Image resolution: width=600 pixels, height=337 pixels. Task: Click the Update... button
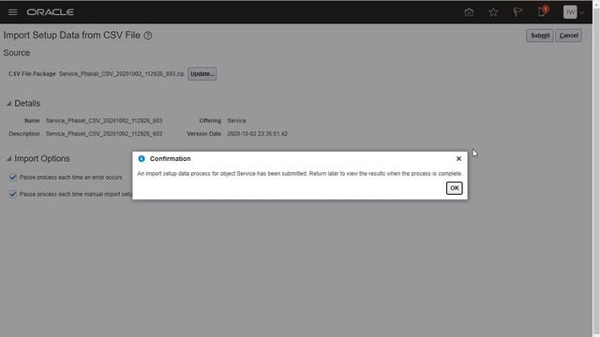202,74
